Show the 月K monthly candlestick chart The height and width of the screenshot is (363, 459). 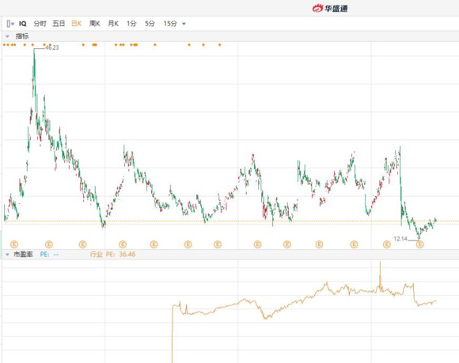113,23
